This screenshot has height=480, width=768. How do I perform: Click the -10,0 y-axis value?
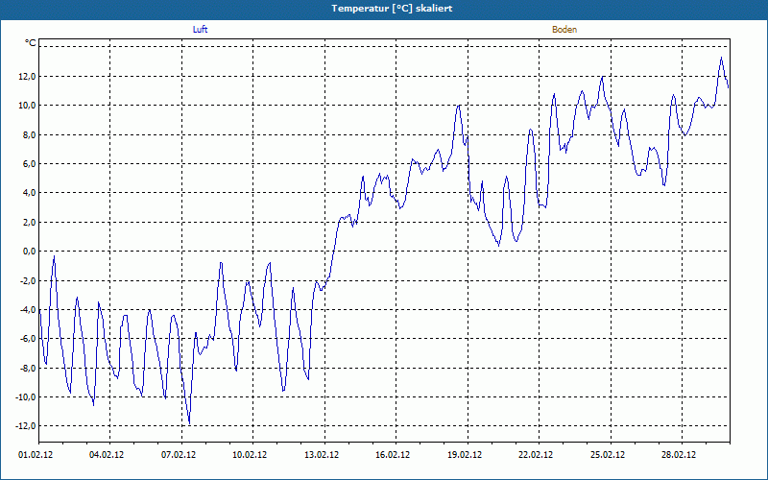pyautogui.click(x=26, y=396)
